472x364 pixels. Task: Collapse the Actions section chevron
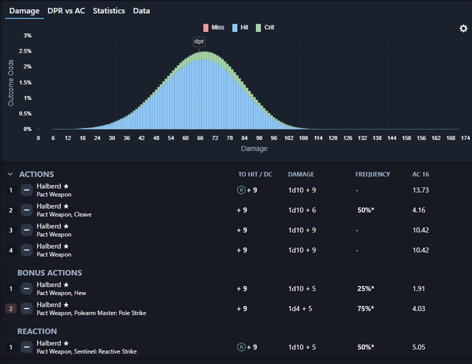(x=10, y=175)
